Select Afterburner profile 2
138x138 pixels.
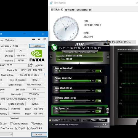63,120
